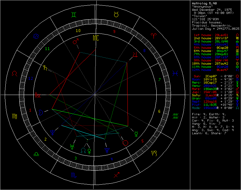The width and height of the screenshot is (241, 190).
Task: Click the 'Merc: 16Cap17' row
Action: point(216,83)
